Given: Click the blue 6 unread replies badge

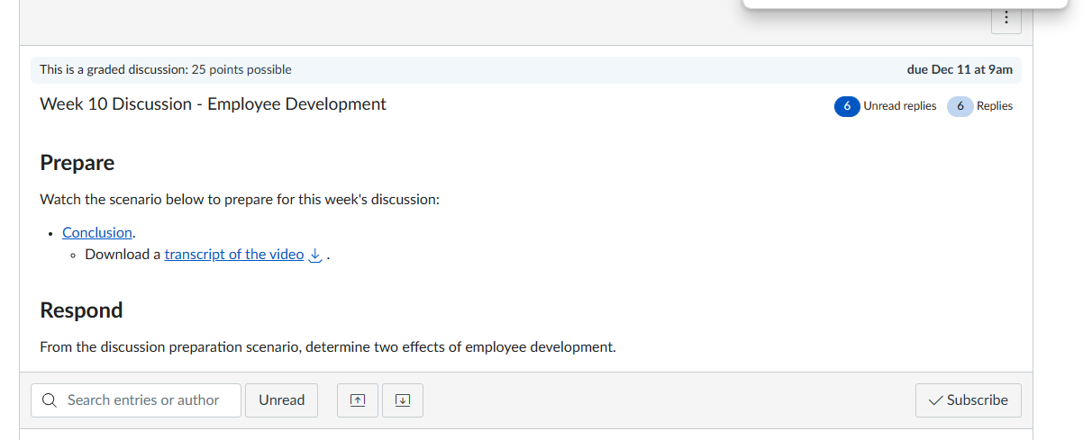Looking at the screenshot, I should [846, 106].
